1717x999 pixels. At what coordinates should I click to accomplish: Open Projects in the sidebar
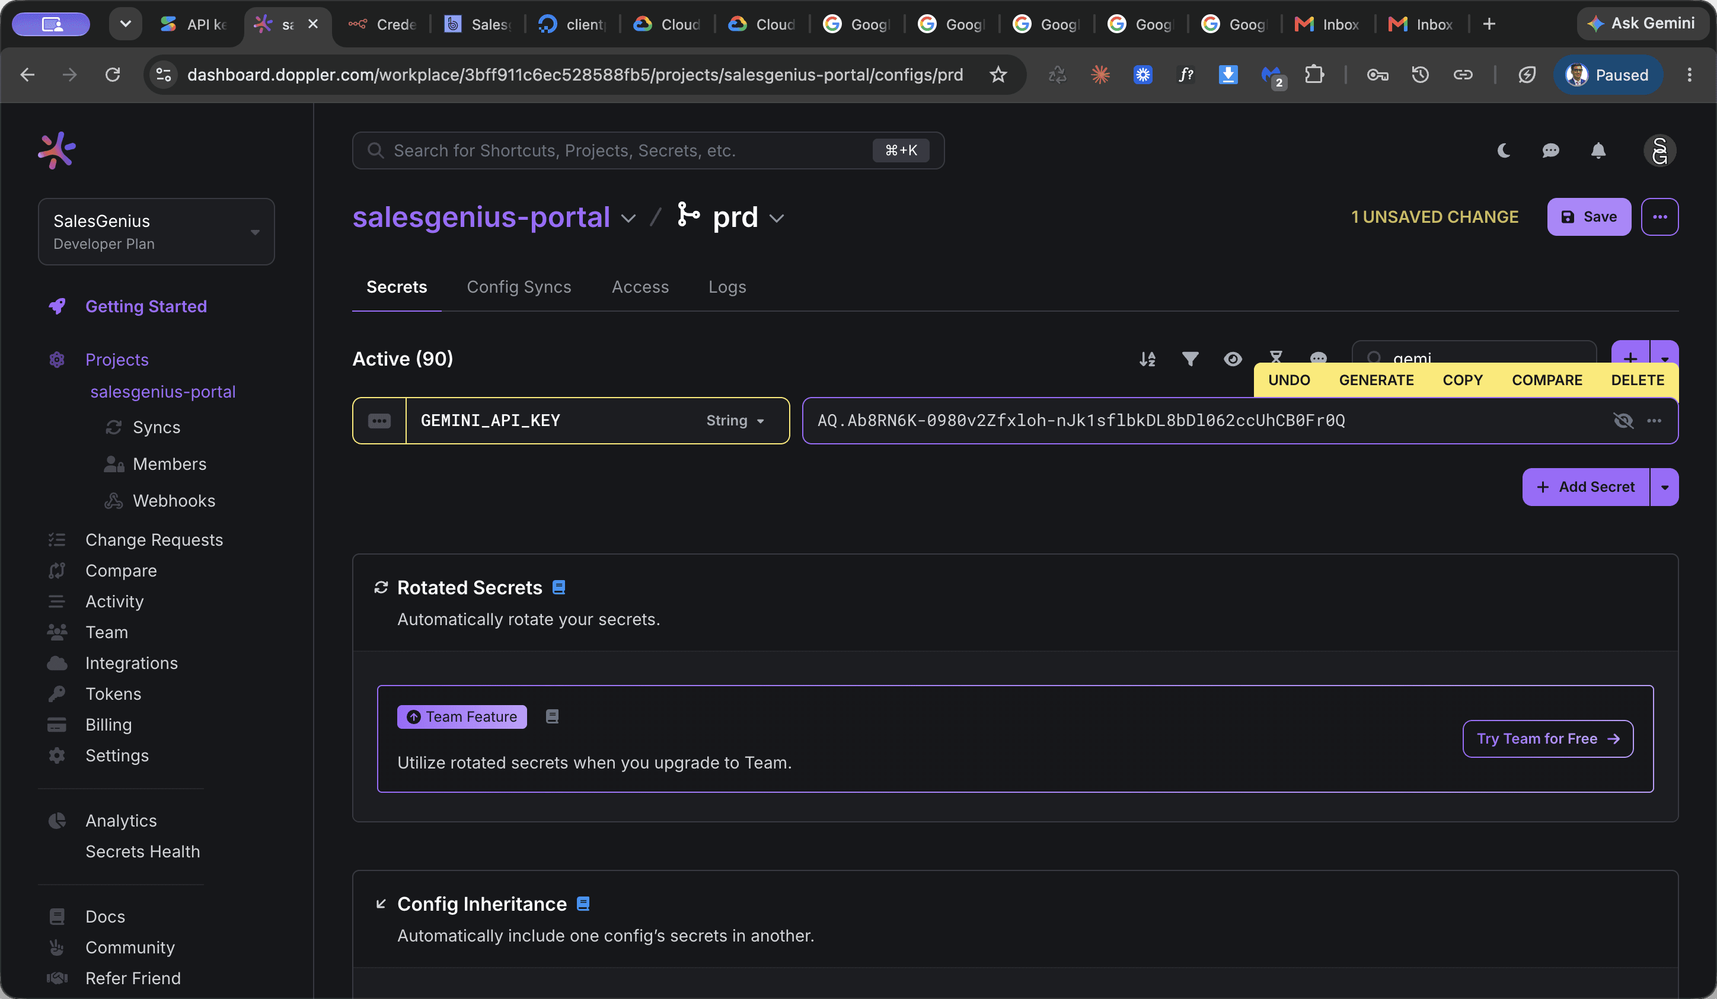coord(117,360)
